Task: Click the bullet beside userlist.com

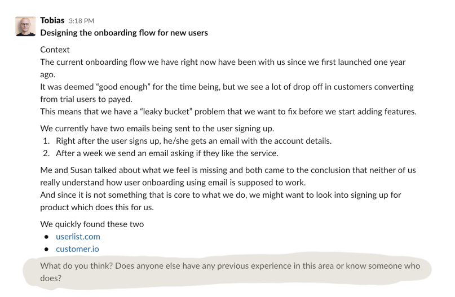Action: (x=46, y=237)
